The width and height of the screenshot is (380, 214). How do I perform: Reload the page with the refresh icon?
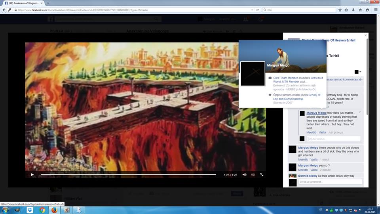(x=258, y=10)
